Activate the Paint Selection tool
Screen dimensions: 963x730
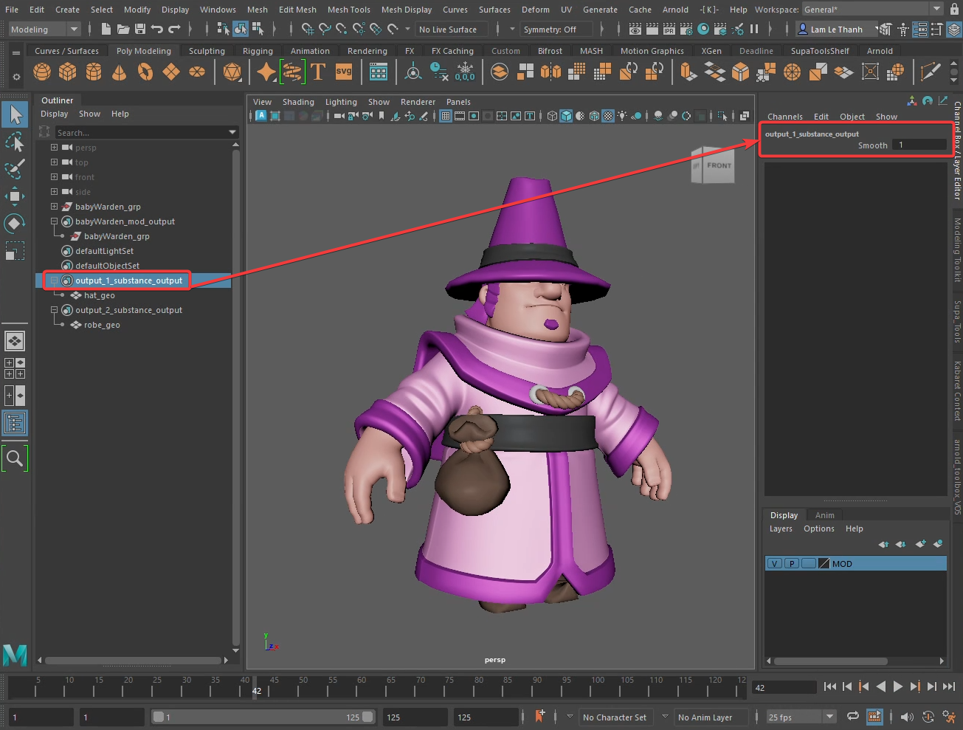click(x=15, y=169)
